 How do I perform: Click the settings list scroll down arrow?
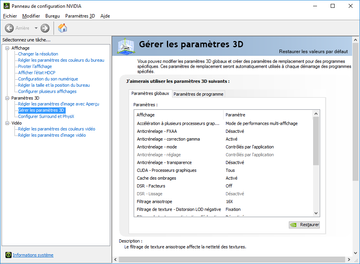[x=316, y=213]
